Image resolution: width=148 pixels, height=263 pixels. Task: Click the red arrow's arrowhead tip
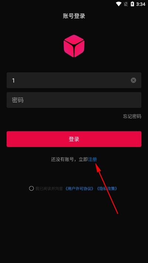tap(96, 164)
